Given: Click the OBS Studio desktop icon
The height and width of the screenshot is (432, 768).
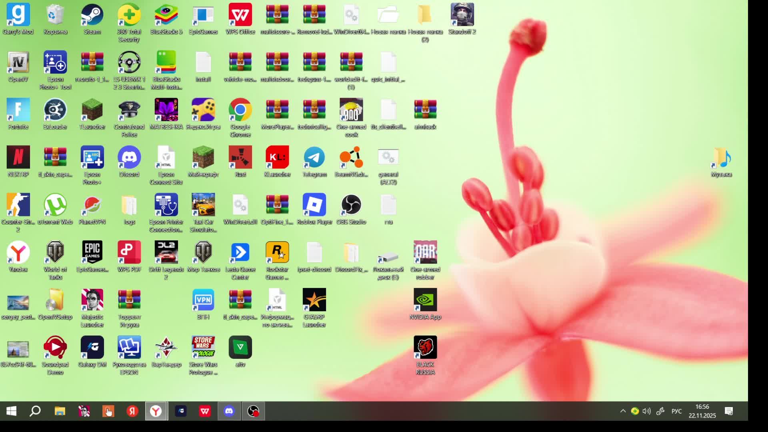Looking at the screenshot, I should coord(351,205).
